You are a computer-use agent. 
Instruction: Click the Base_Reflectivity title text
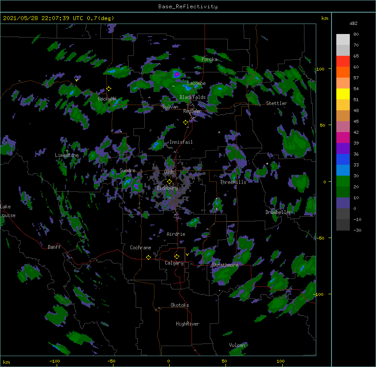pos(188,7)
